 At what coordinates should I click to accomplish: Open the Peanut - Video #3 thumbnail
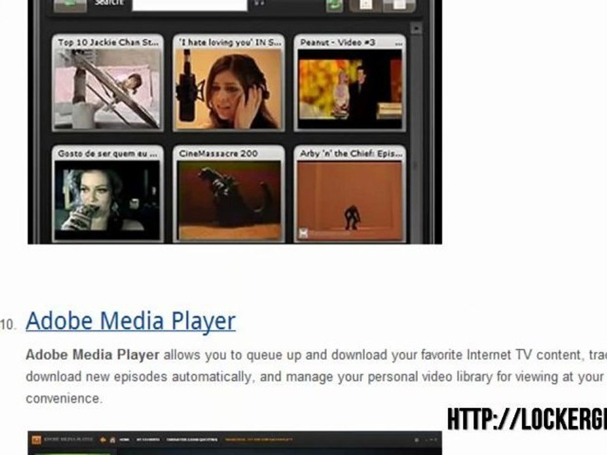350,88
